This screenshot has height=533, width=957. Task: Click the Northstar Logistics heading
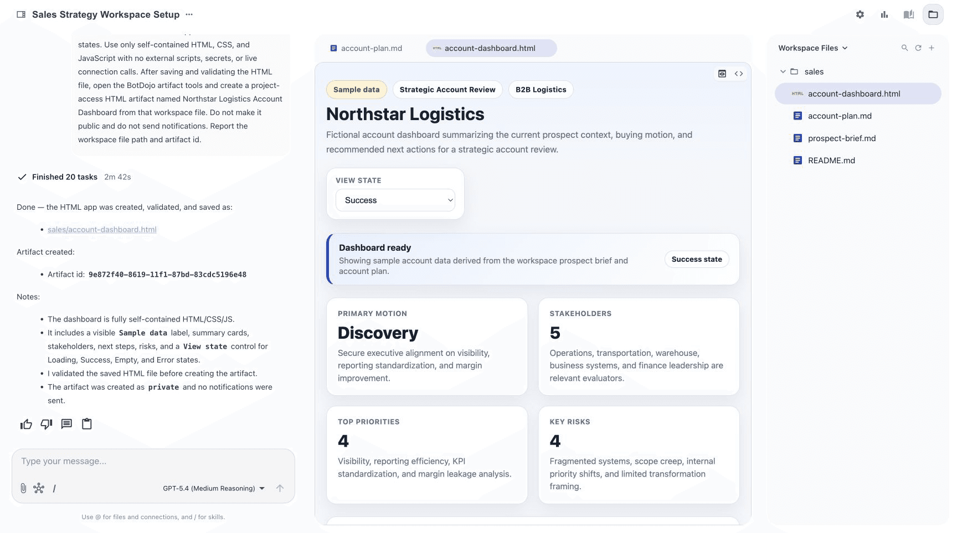[x=405, y=114]
